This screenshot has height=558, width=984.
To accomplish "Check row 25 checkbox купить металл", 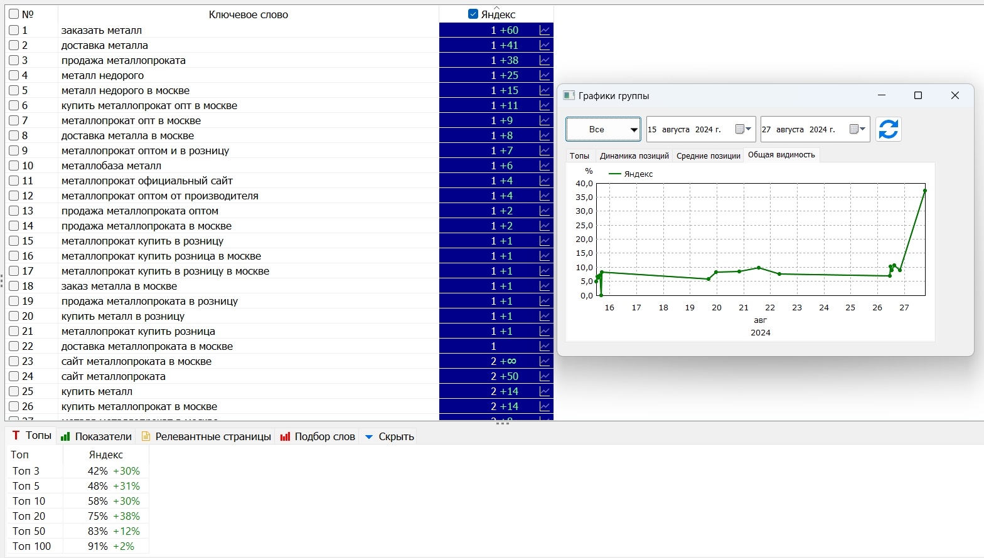I will click(x=14, y=391).
